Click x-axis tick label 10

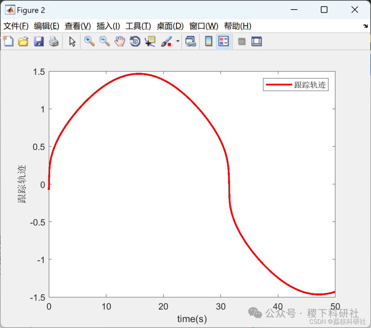pos(106,306)
